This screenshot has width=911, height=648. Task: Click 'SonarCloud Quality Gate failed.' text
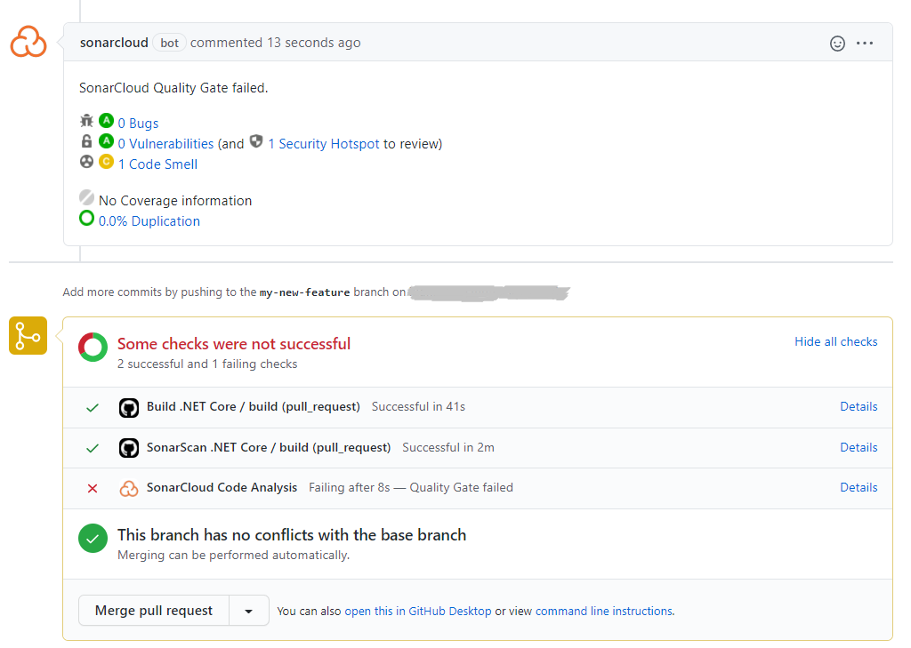point(173,88)
